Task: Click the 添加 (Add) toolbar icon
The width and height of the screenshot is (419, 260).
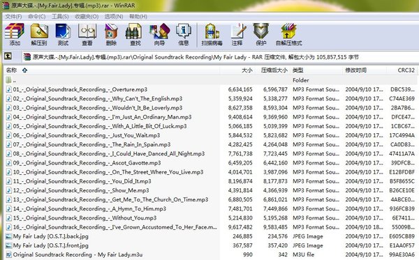Action: click(x=15, y=31)
